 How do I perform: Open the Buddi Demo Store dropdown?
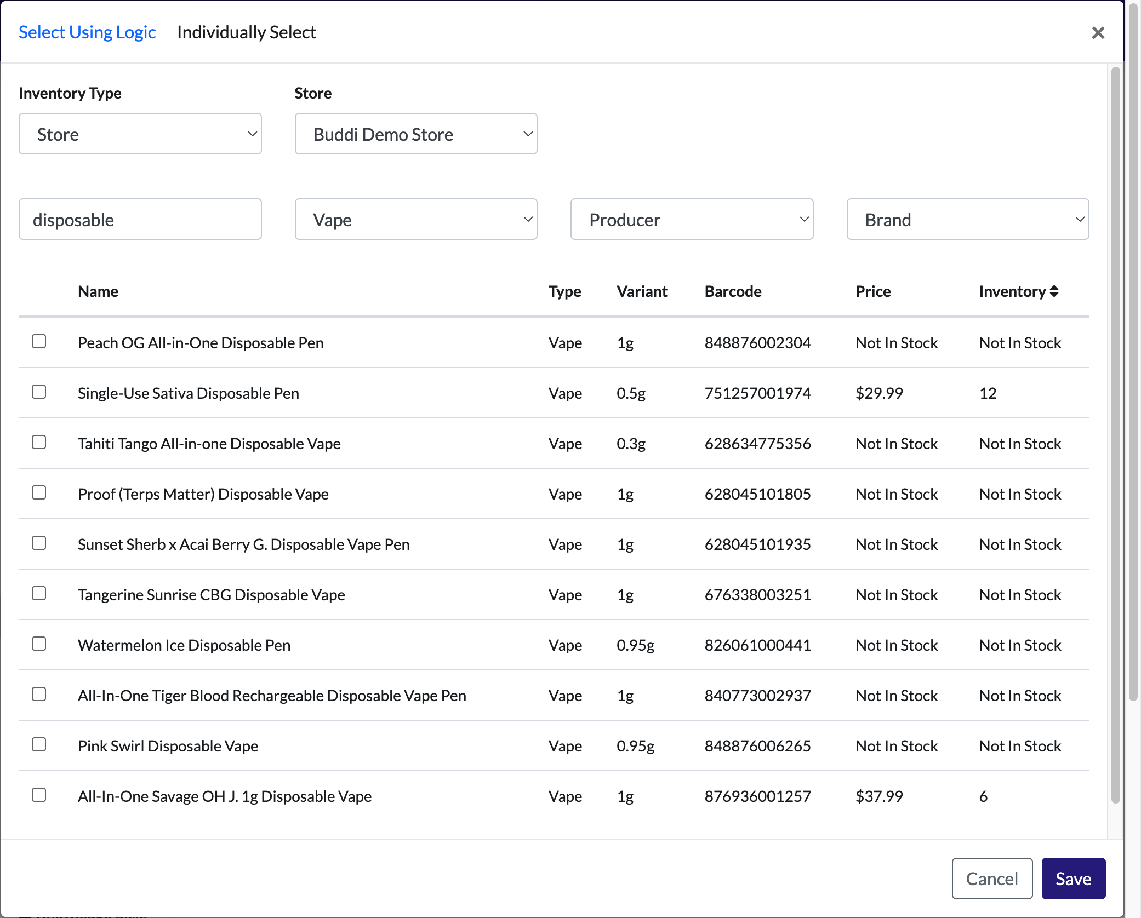tap(416, 134)
